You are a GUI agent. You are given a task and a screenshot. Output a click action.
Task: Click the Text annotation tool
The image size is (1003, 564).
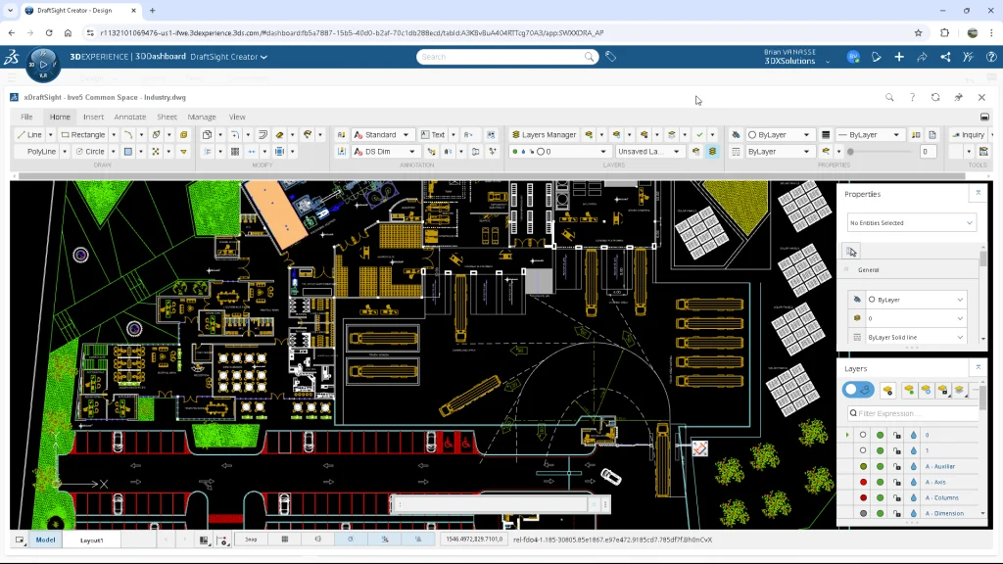[x=432, y=134]
